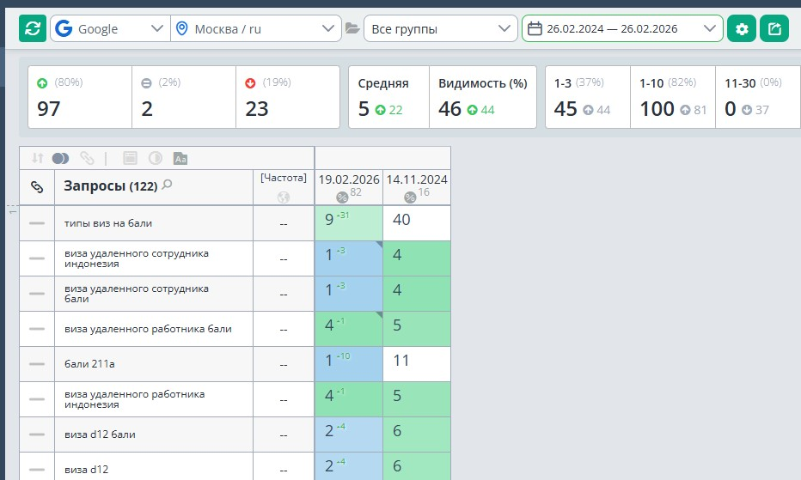Select query виза удаленного сотрудника бали
The width and height of the screenshot is (801, 480).
point(137,294)
